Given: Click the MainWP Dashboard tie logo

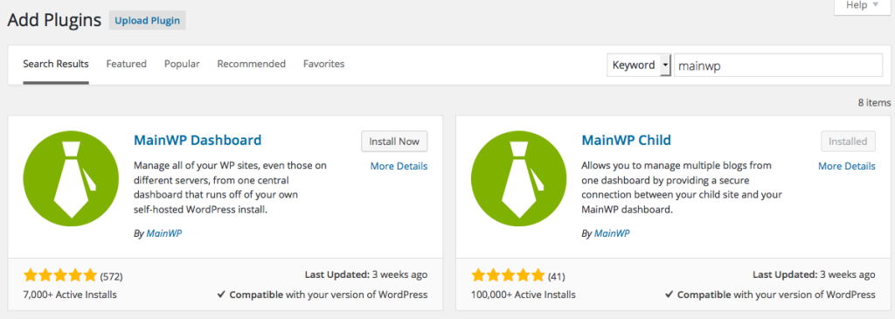Looking at the screenshot, I should coord(71,178).
